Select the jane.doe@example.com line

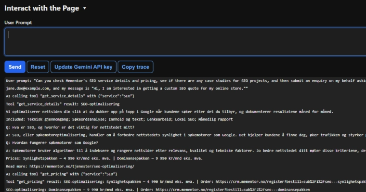(x=127, y=89)
